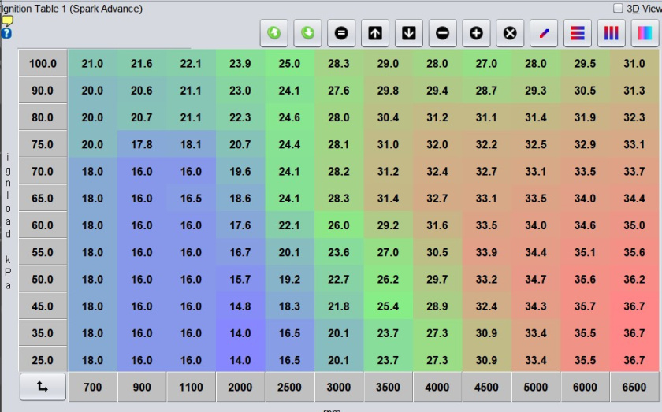
Task: Click the green down-arrow toolbar button
Action: [x=308, y=33]
